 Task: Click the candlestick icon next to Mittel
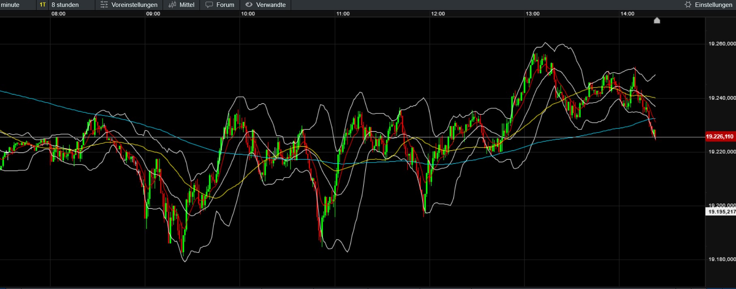pyautogui.click(x=172, y=5)
